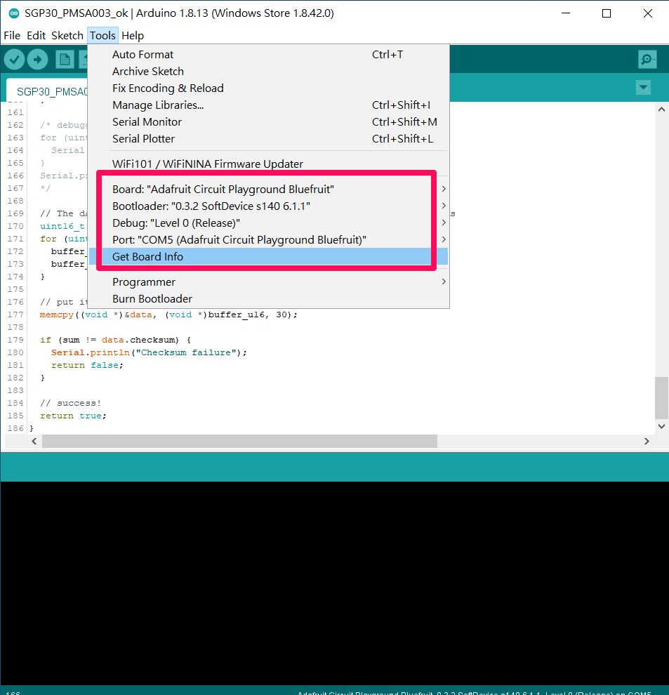
Task: Click horizontal scrollbar left arrow
Action: [34, 441]
